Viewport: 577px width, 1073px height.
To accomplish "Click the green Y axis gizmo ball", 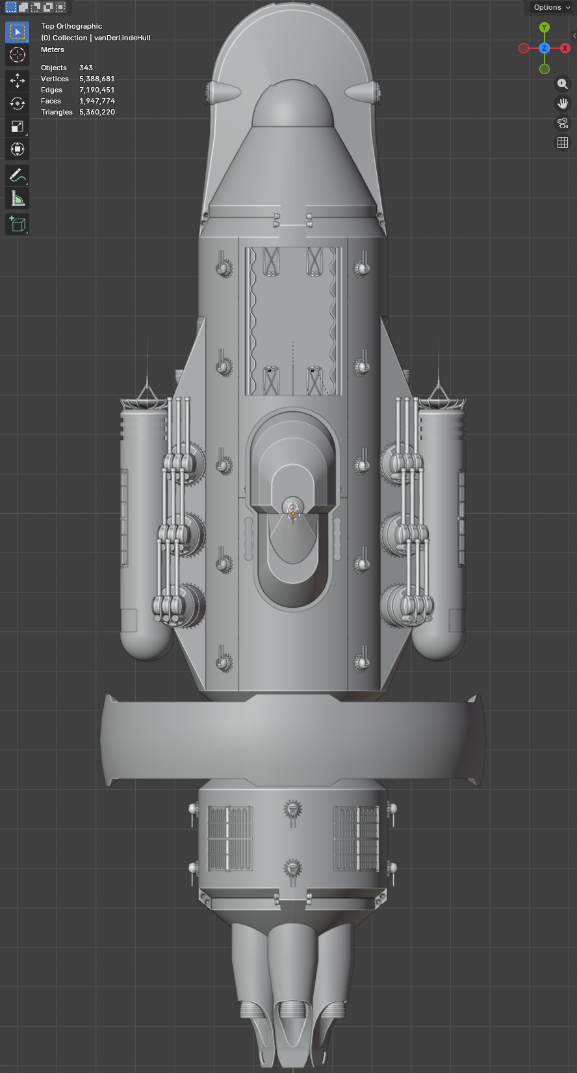I will (545, 27).
